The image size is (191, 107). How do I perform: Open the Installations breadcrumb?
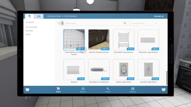(x=54, y=16)
